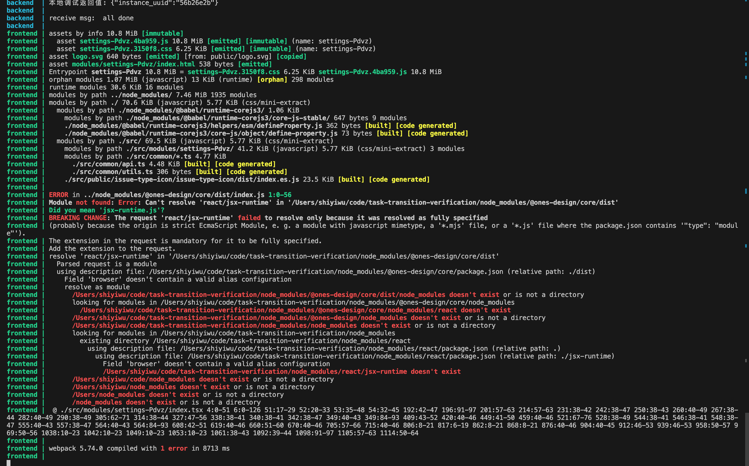
Task: Click the red 'ERROR' word
Action: pos(58,195)
